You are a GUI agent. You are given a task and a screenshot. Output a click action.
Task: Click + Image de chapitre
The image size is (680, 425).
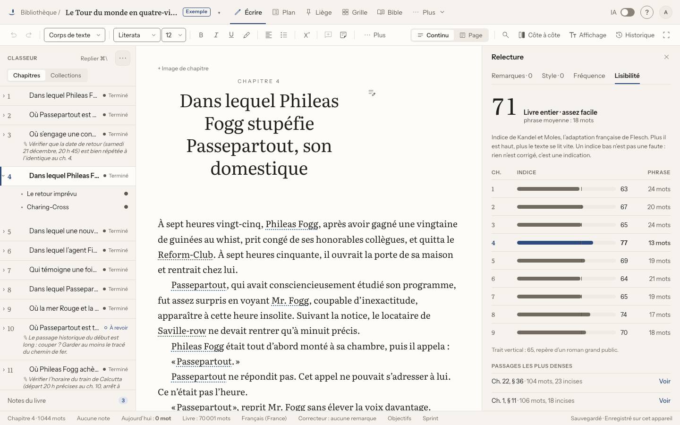pos(183,68)
